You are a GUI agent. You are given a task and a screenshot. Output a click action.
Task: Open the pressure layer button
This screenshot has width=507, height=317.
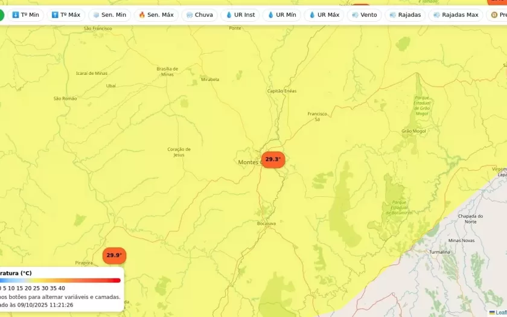(x=497, y=15)
